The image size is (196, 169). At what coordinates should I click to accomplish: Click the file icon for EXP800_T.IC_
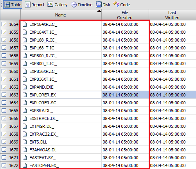click(25, 64)
